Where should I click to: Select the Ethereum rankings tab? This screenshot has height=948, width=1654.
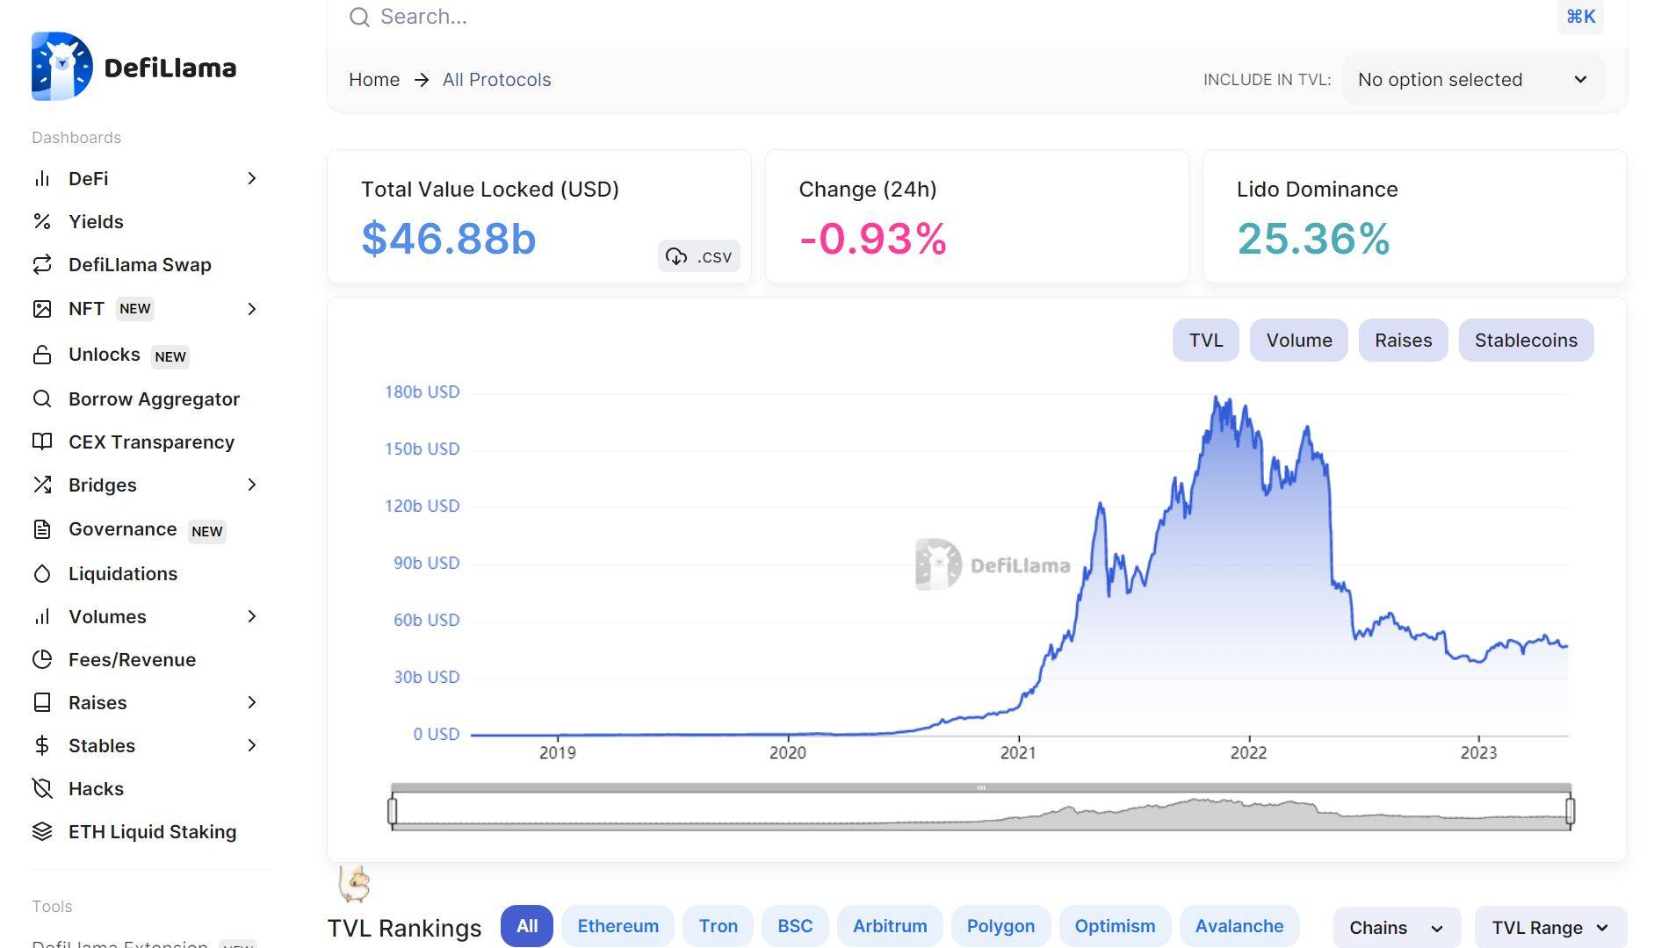(618, 926)
